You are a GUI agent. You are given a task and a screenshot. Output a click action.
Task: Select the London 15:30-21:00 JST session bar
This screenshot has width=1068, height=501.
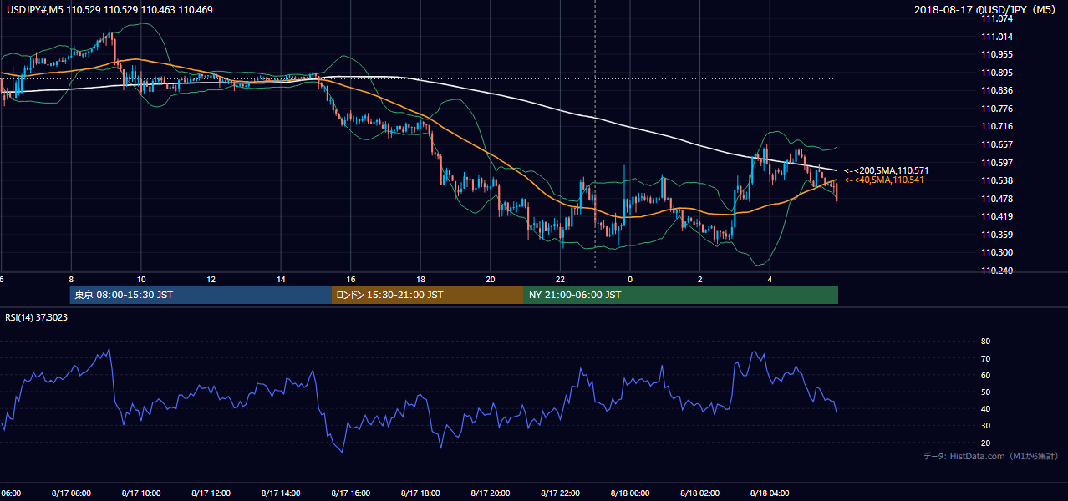428,295
